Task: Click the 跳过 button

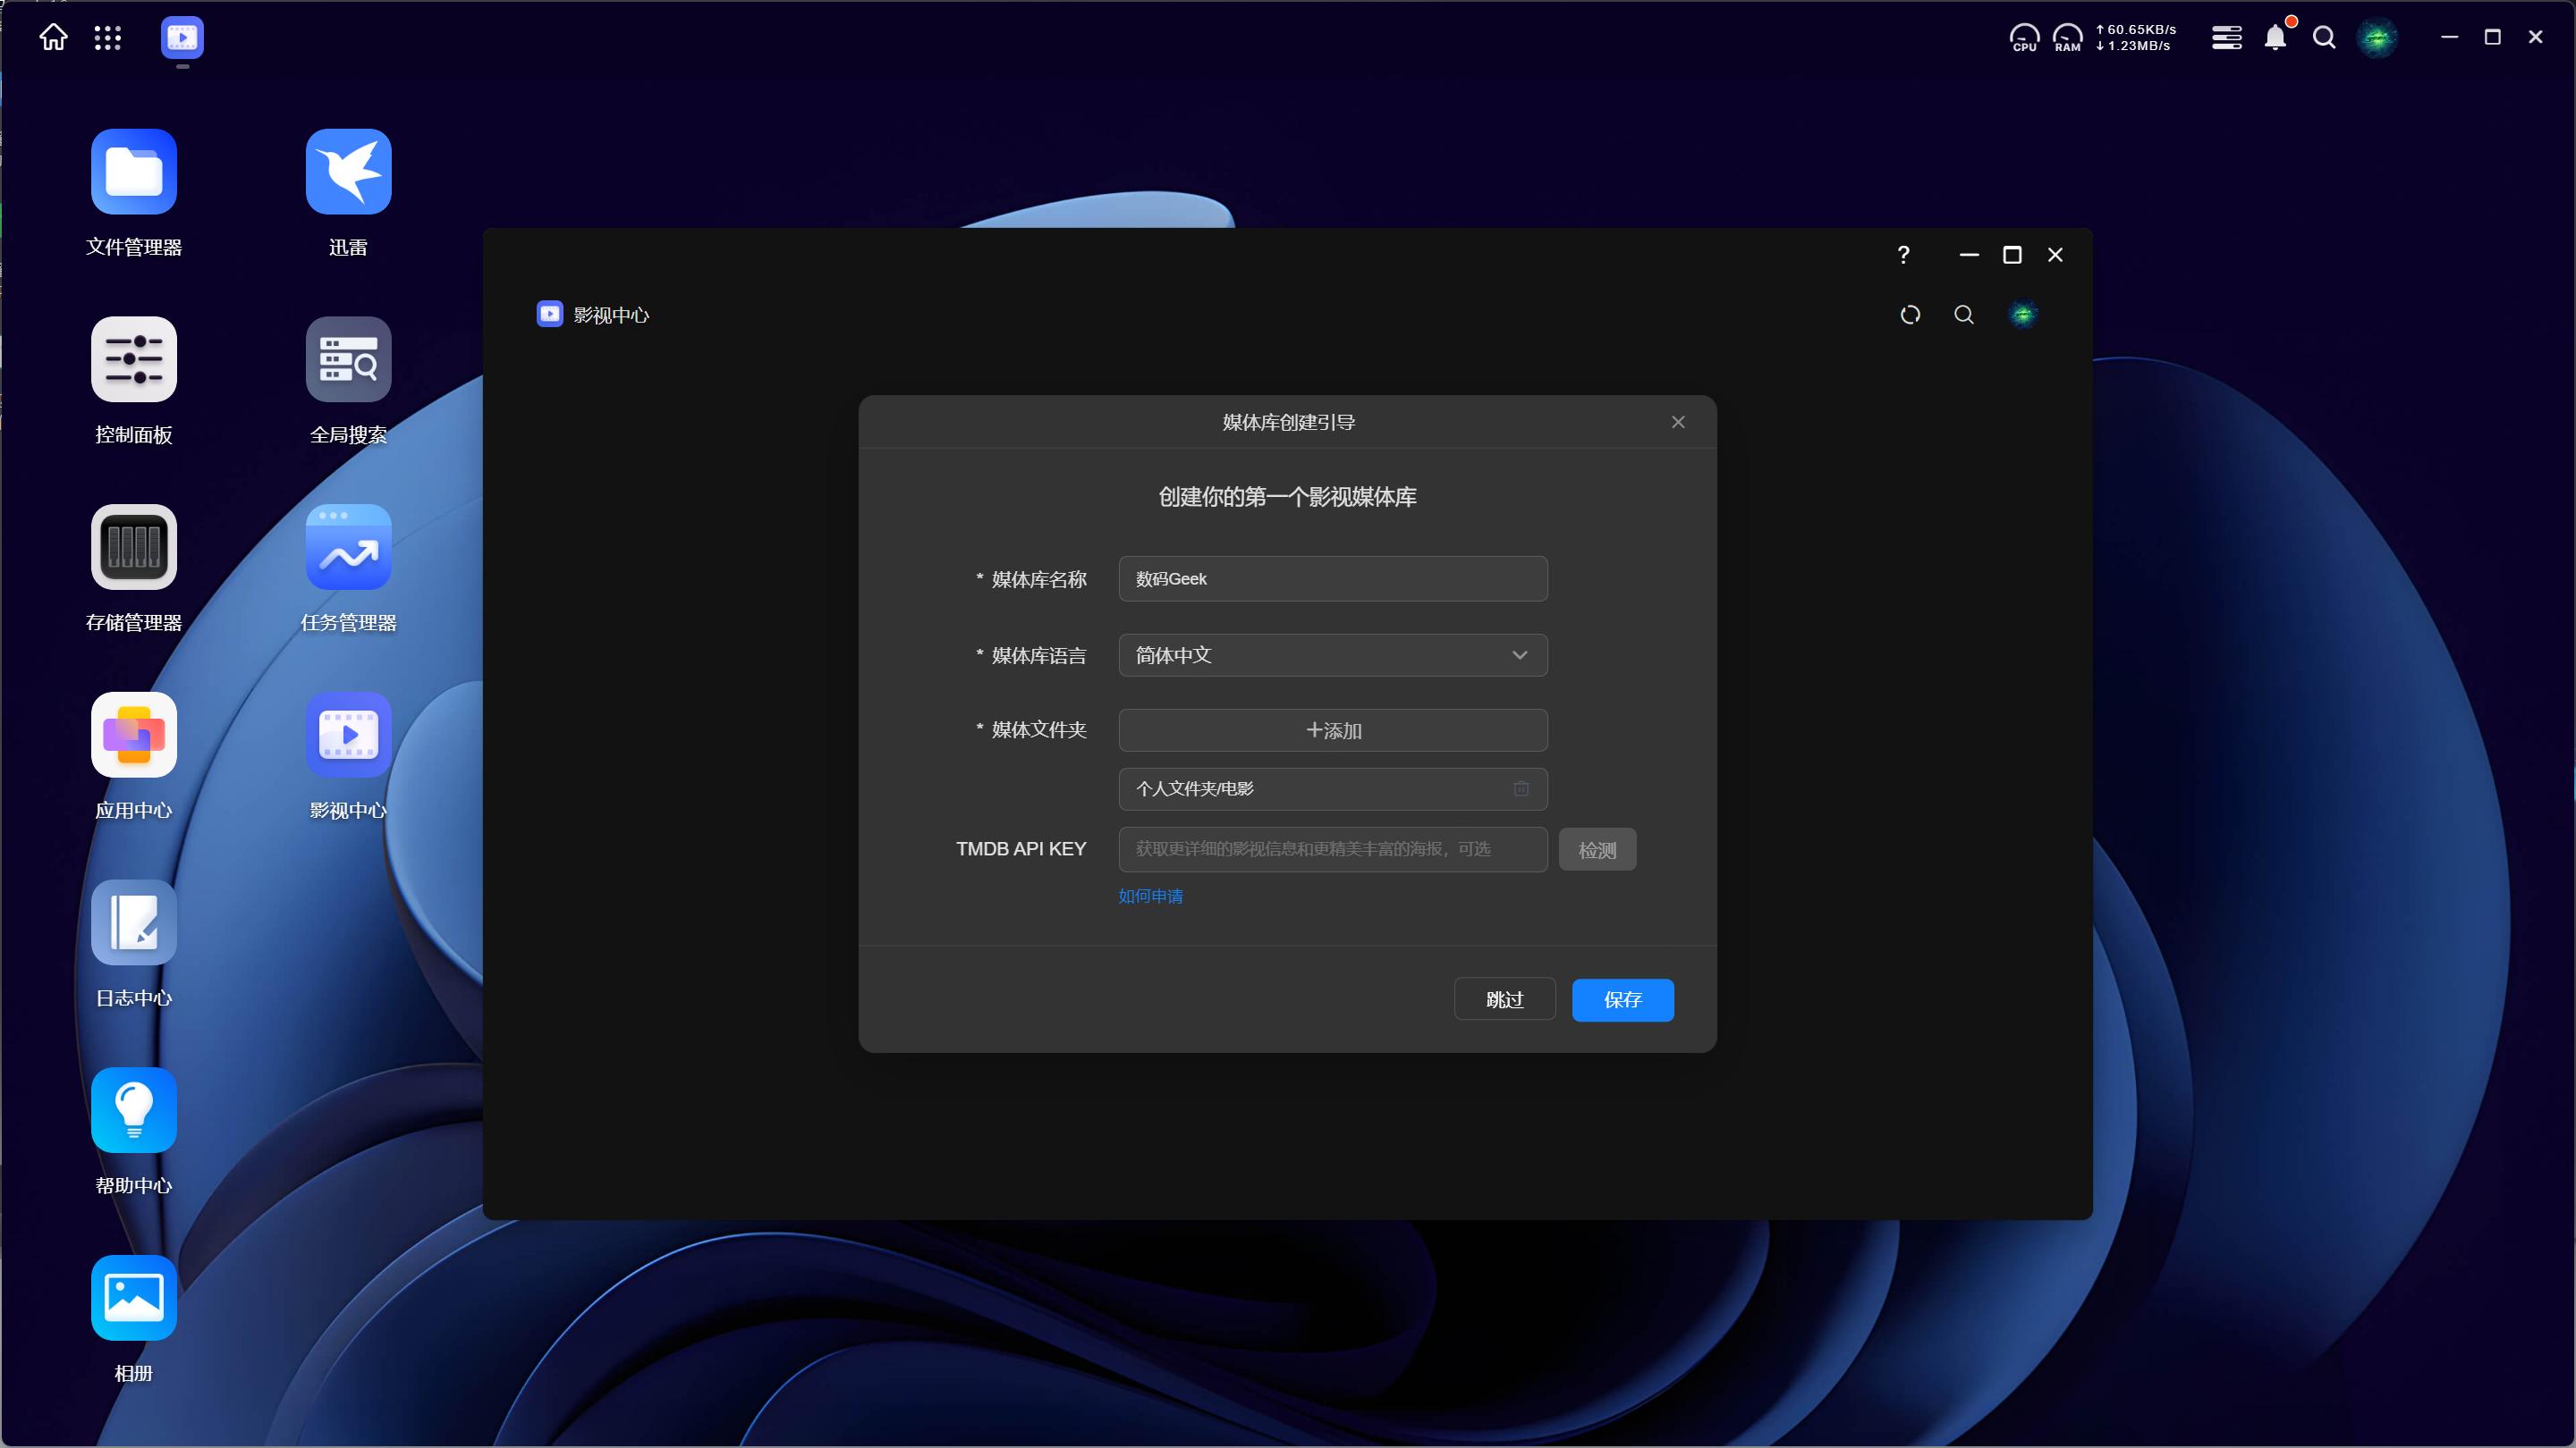Action: [1504, 999]
